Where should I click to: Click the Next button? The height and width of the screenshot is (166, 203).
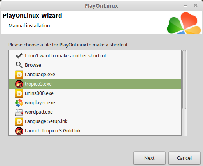[x=149, y=158]
